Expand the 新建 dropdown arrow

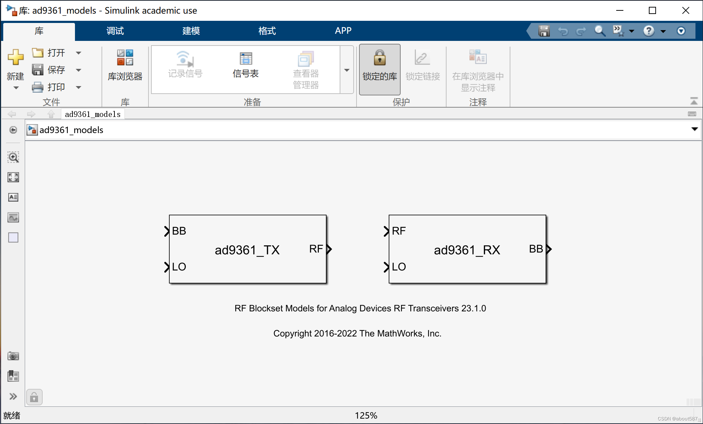pos(15,88)
